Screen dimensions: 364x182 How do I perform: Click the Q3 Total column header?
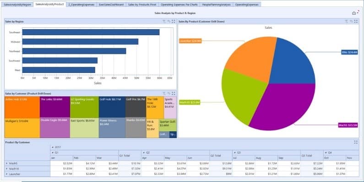(312, 156)
